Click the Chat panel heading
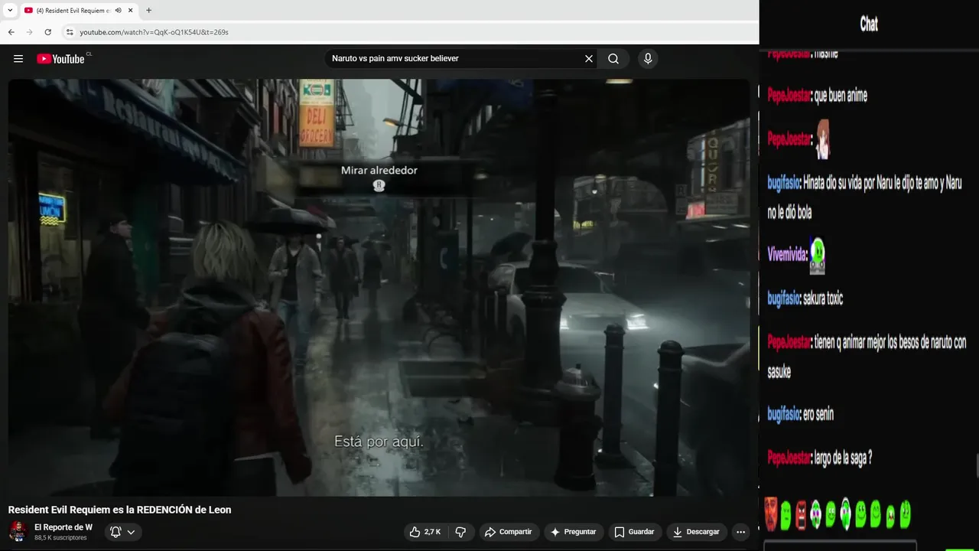This screenshot has width=979, height=551. coord(869,24)
